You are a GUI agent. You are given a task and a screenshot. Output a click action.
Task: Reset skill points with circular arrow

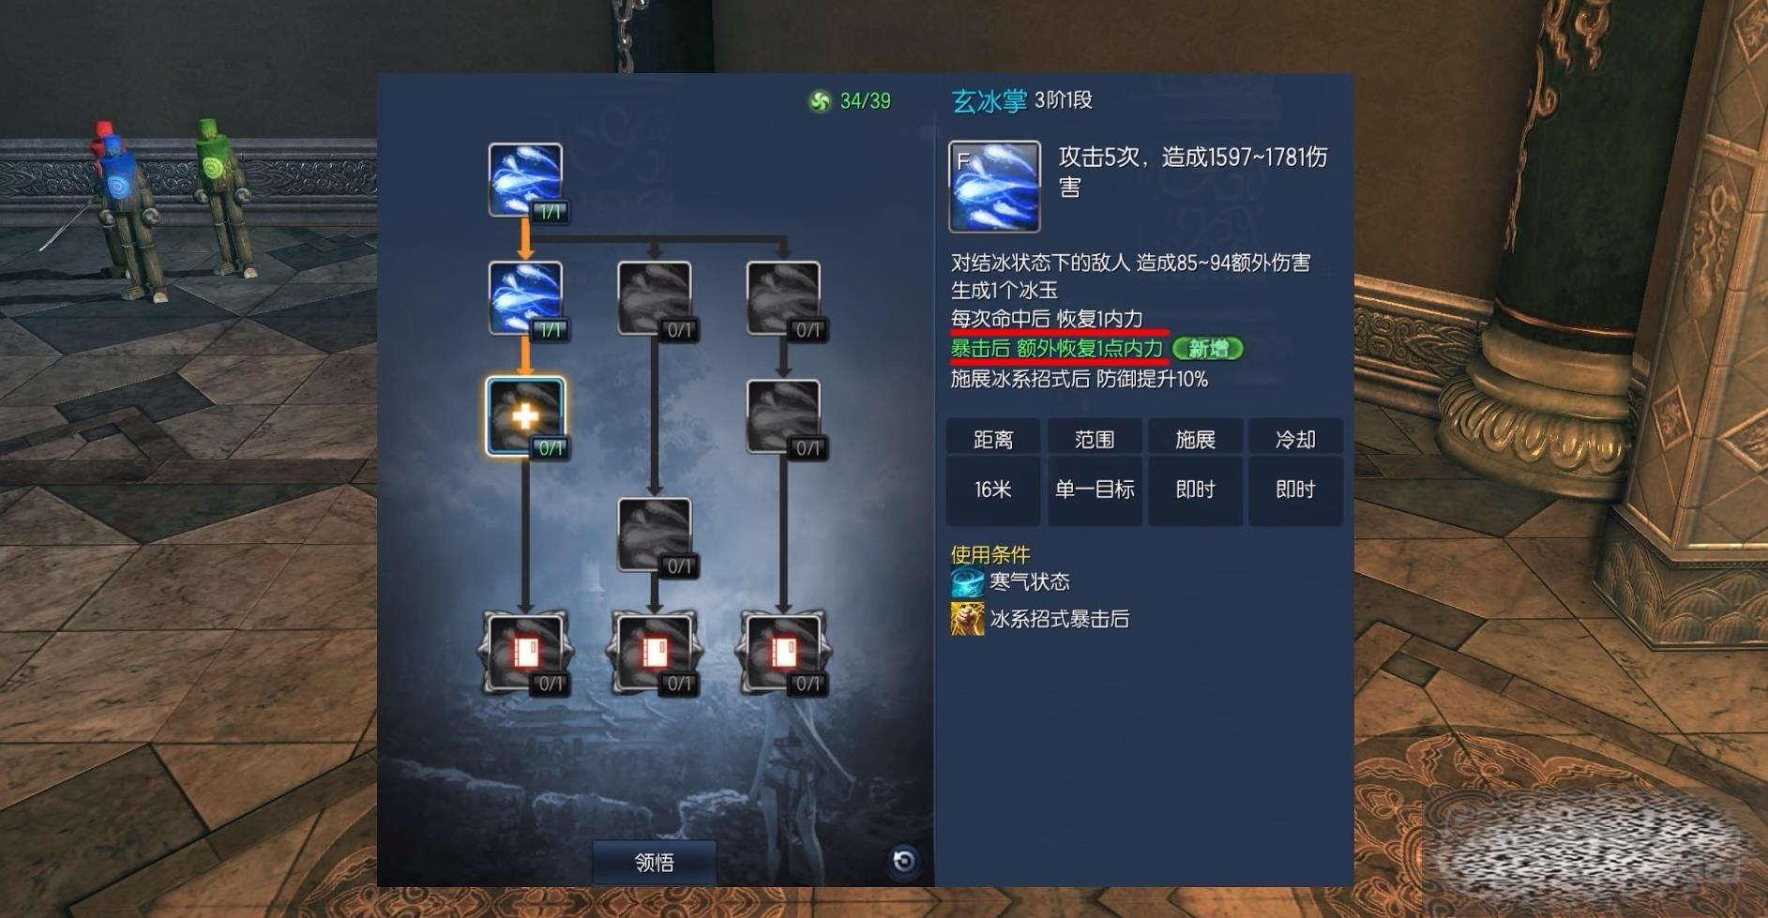904,860
